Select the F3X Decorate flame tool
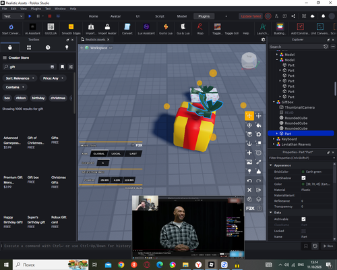The image size is (337, 270). [259, 171]
